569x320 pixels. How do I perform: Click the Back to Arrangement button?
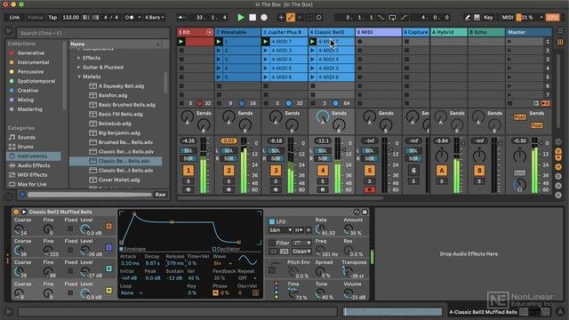click(x=545, y=103)
